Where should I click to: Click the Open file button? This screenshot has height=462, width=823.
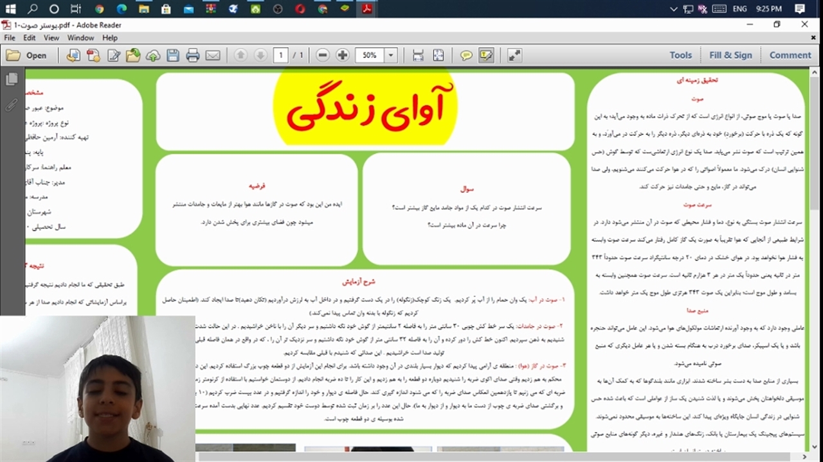click(x=27, y=55)
